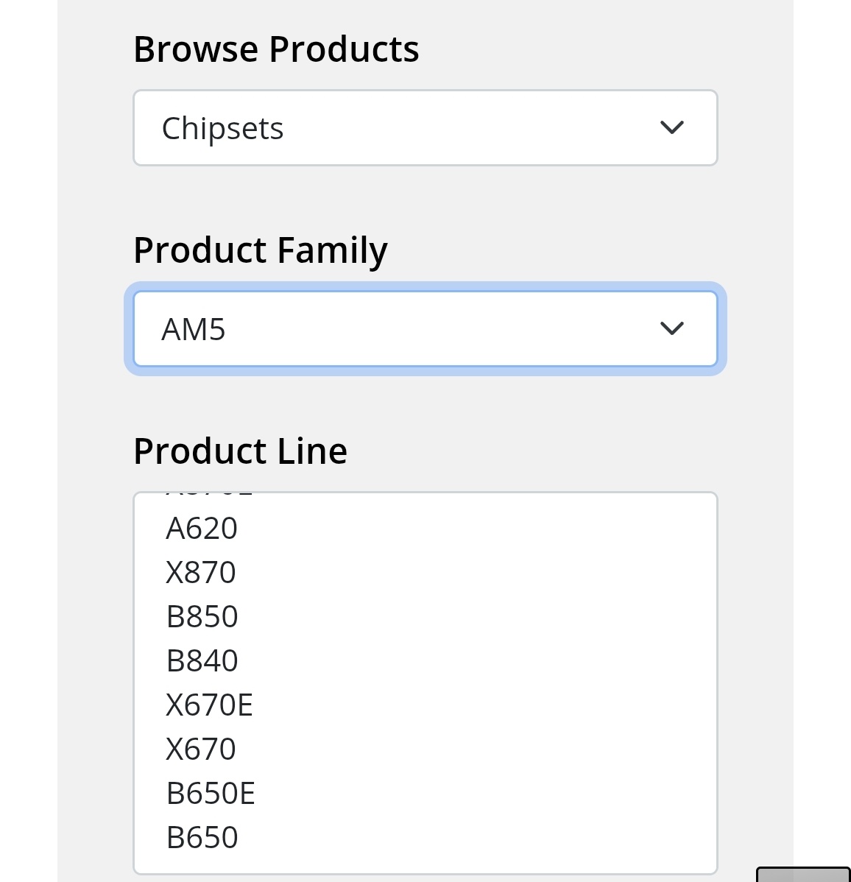Viewport: 851px width, 882px height.
Task: Select the X670 list option
Action: (x=201, y=749)
